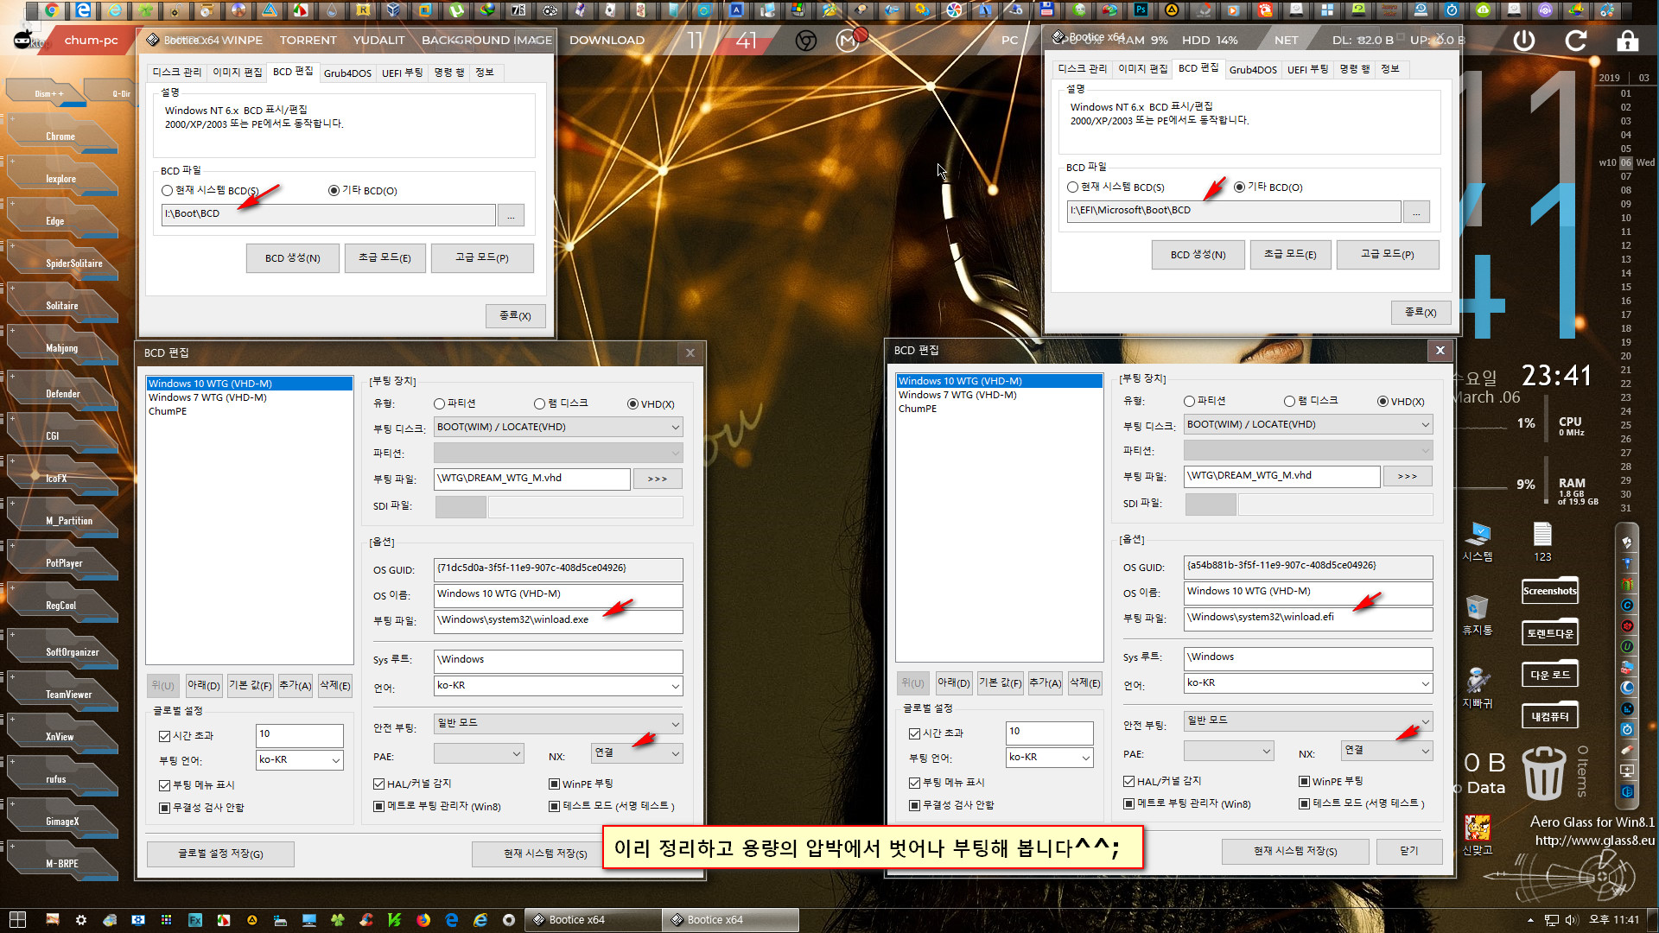
Task: Expand NX dropdown in right BCD dialog
Action: click(1425, 751)
